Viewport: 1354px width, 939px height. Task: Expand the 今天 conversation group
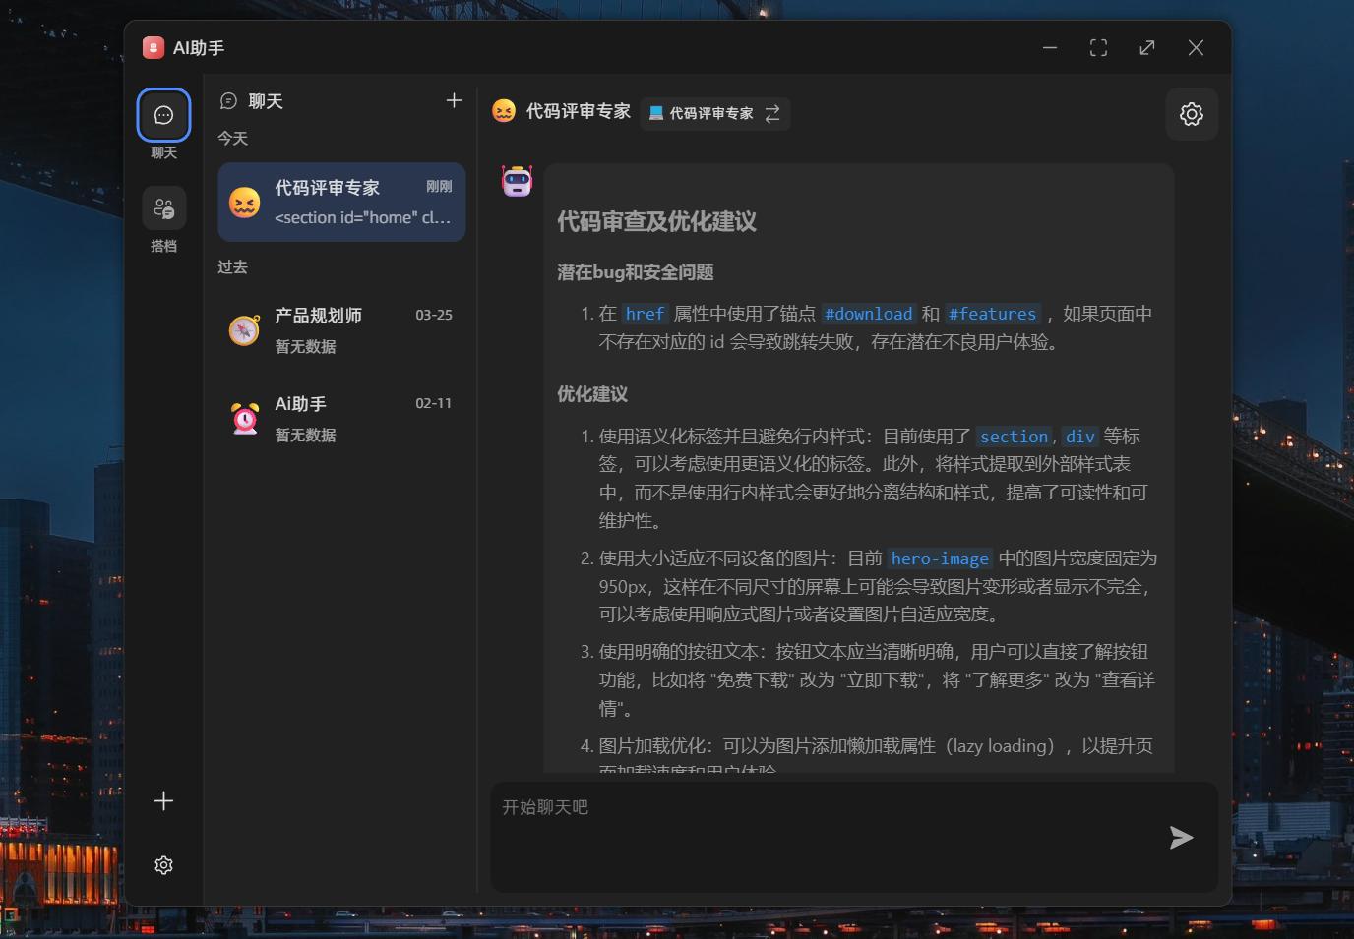pos(233,138)
